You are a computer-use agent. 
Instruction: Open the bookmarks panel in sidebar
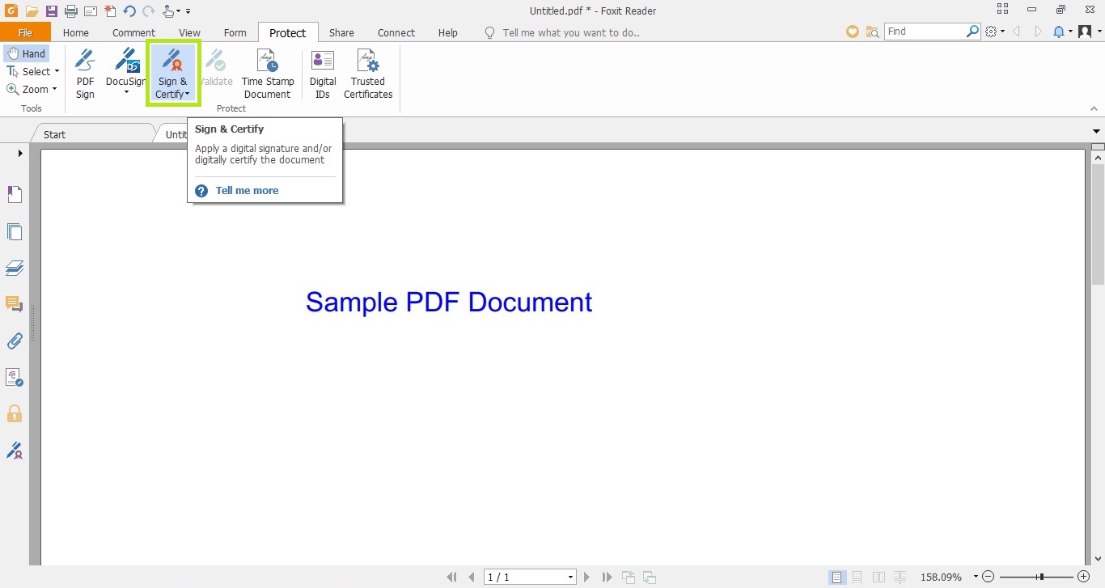(x=15, y=194)
